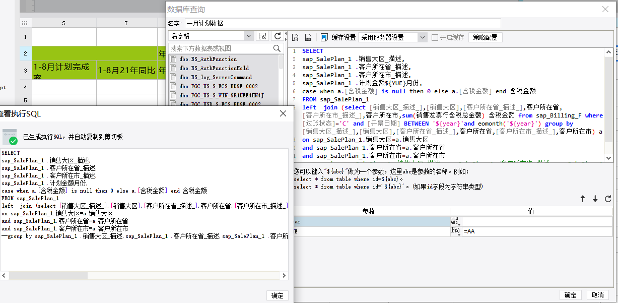Click spreadsheet column S header
Viewport: 618px width, 303px height.
[64, 23]
